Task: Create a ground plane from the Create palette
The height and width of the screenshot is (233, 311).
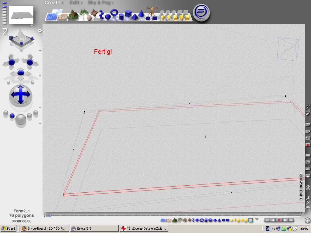Action: pyautogui.click(x=63, y=17)
